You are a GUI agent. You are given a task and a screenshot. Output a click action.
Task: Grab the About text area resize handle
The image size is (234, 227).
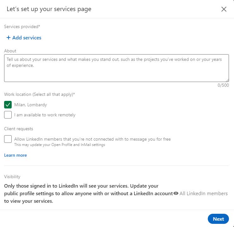[227, 80]
